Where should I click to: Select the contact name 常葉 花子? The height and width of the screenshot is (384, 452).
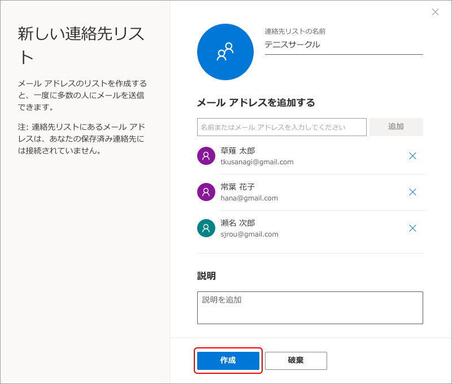pyautogui.click(x=237, y=187)
